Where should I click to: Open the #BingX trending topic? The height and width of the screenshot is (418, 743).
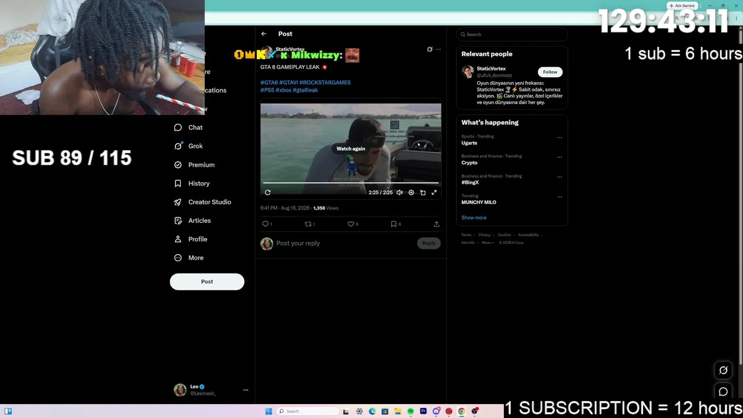[470, 182]
